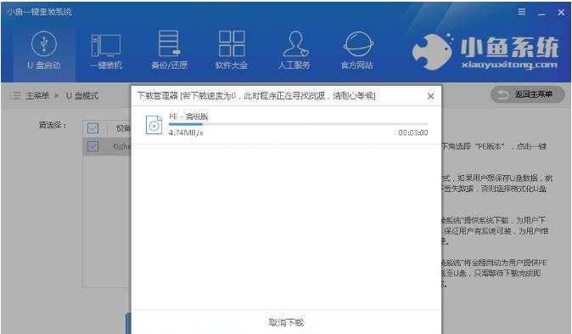Open the hamburger menu in title bar
The image size is (572, 334).
coord(522,12)
